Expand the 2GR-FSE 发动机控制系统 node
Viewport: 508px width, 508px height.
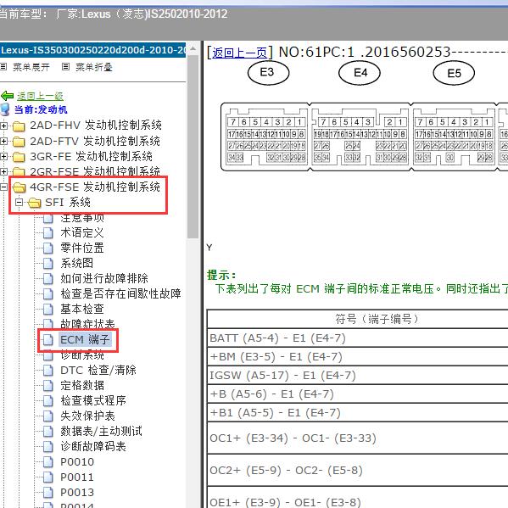pyautogui.click(x=3, y=171)
